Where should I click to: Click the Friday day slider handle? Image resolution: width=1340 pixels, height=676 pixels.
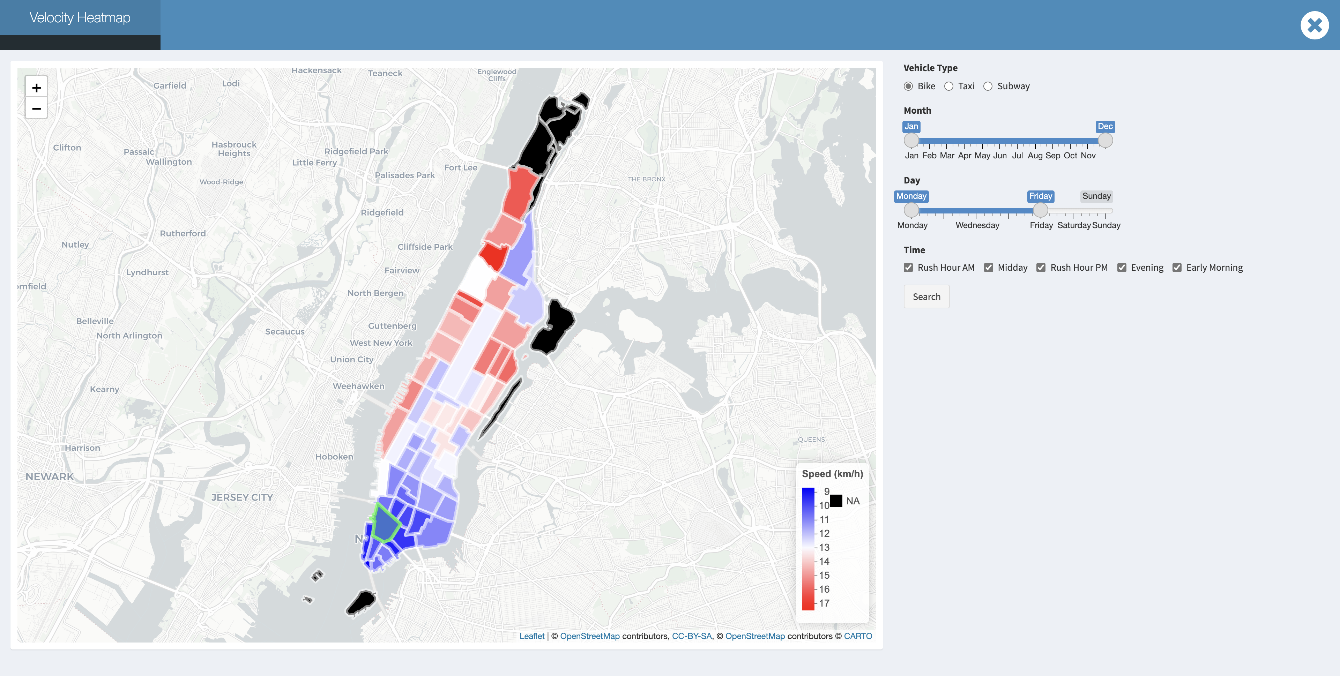[x=1040, y=210]
